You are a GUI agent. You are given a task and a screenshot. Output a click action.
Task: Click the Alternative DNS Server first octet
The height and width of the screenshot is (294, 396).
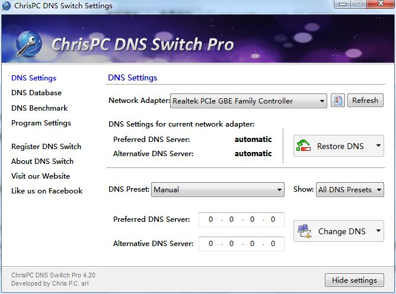click(x=210, y=244)
